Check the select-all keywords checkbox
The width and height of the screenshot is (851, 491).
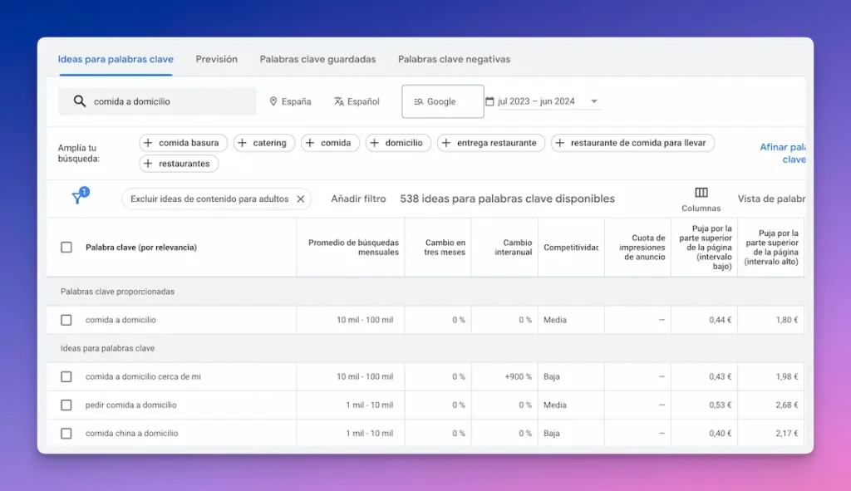[x=66, y=247]
